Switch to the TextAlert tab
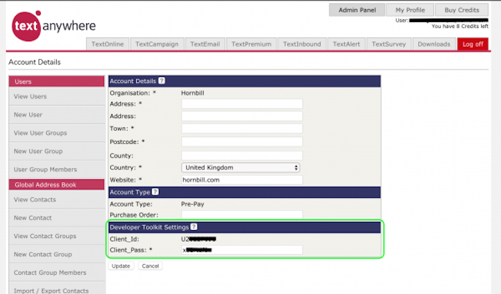501x294 pixels. click(346, 44)
